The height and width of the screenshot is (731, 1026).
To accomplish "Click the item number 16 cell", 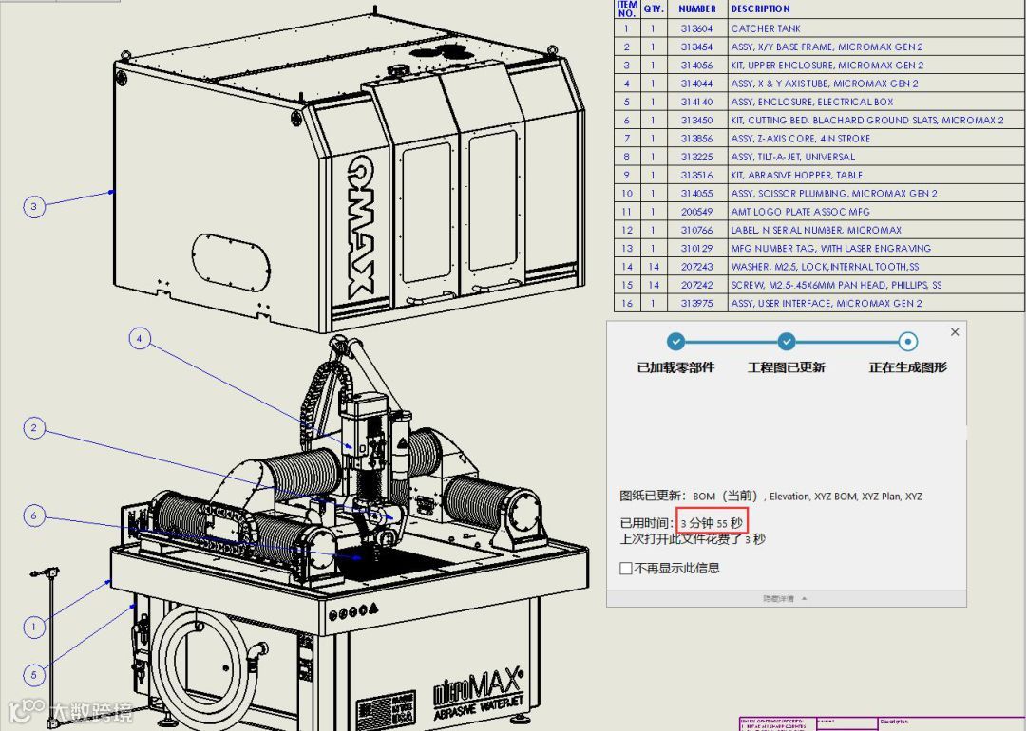I will click(x=627, y=304).
